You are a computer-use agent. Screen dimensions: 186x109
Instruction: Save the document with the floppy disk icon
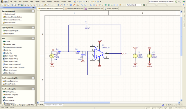click(8, 5)
